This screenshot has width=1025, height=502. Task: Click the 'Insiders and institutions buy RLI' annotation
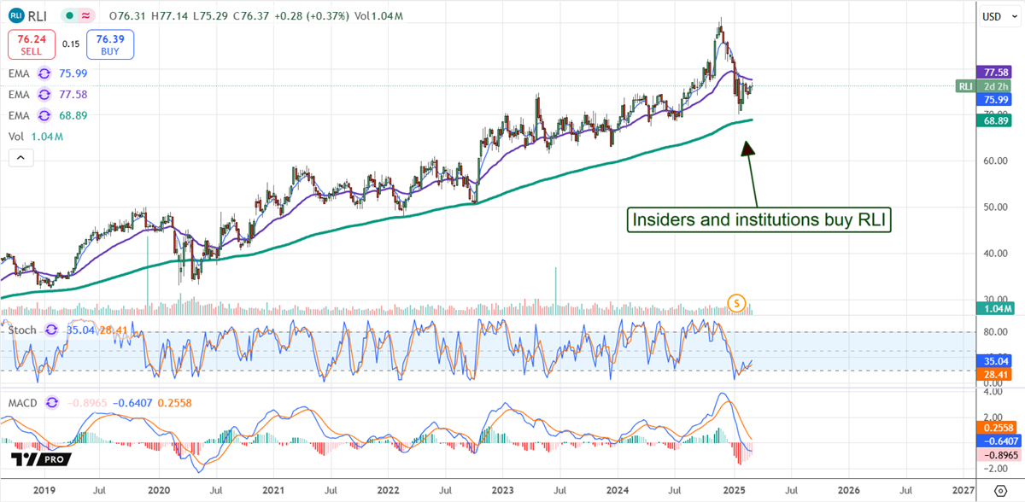click(758, 219)
